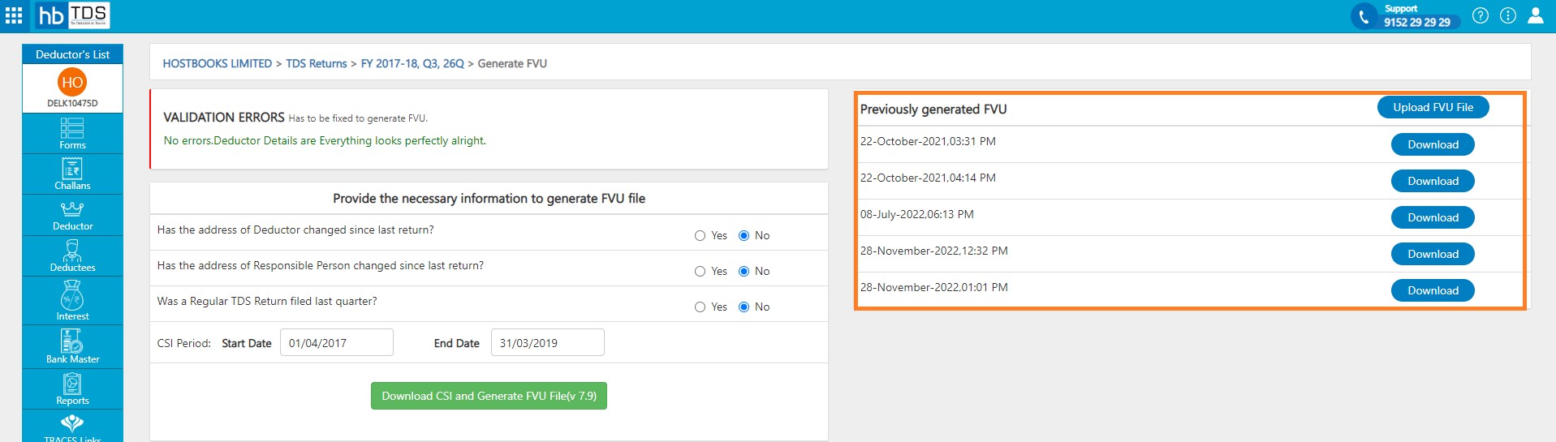Go to TDS Returns breadcrumb
Image resolution: width=1556 pixels, height=442 pixels.
click(317, 63)
